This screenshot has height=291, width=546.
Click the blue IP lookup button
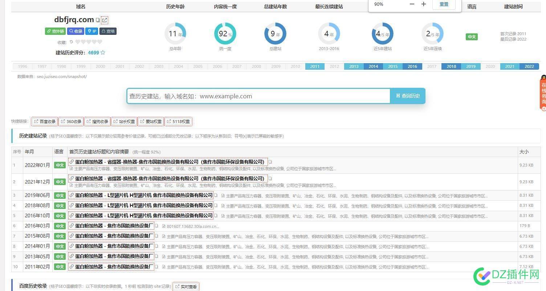(x=92, y=31)
